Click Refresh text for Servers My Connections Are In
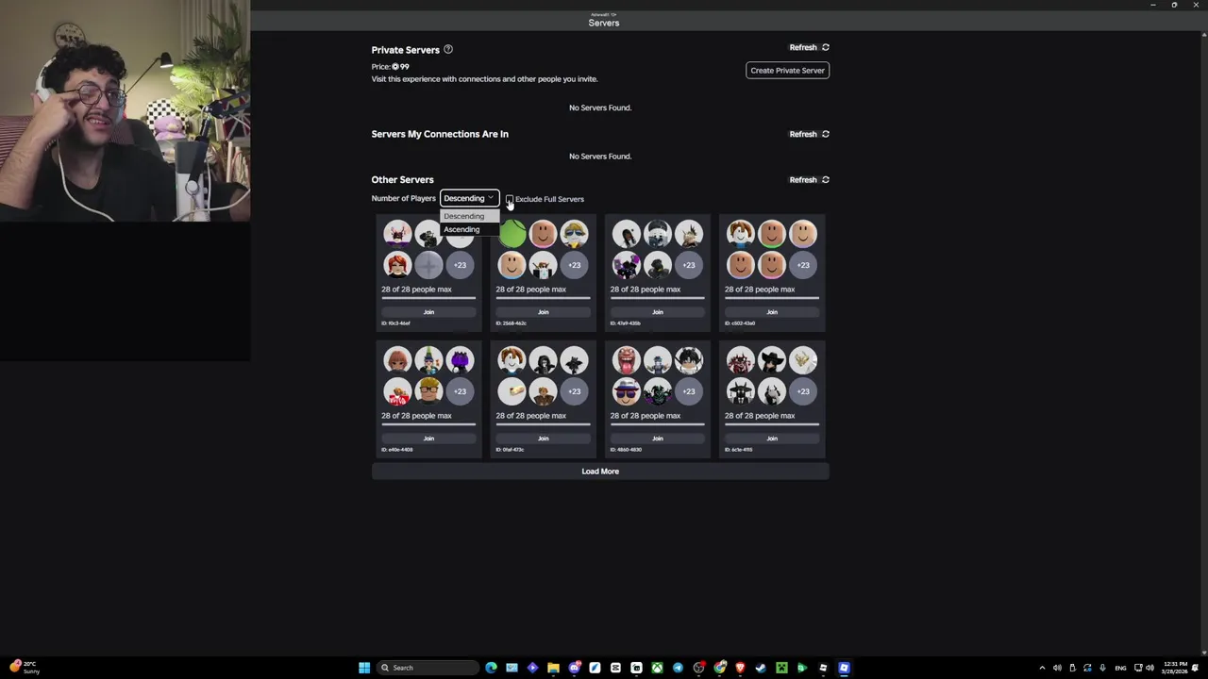Image resolution: width=1208 pixels, height=679 pixels. click(803, 134)
